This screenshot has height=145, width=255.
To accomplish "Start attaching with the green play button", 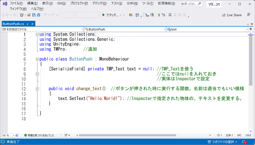I will [x=104, y=15].
